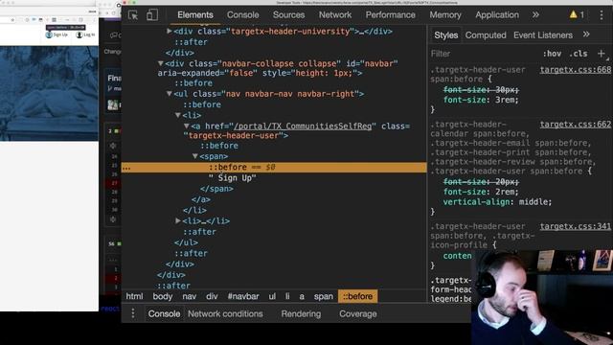
Task: Select the ::before row under navbar div
Action: (193, 83)
